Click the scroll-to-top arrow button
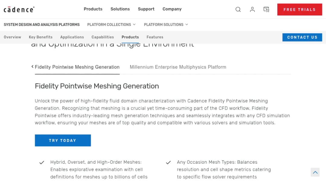Image resolution: width=326 pixels, height=183 pixels. coord(315,172)
